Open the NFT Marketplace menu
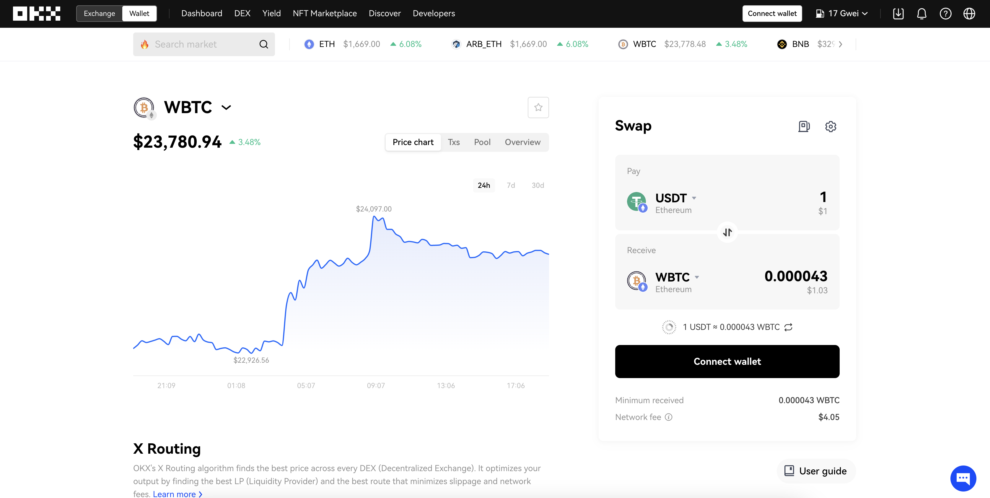 click(324, 13)
